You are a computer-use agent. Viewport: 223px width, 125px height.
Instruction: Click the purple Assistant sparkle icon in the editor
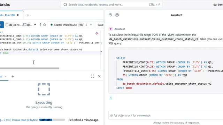tap(97, 33)
